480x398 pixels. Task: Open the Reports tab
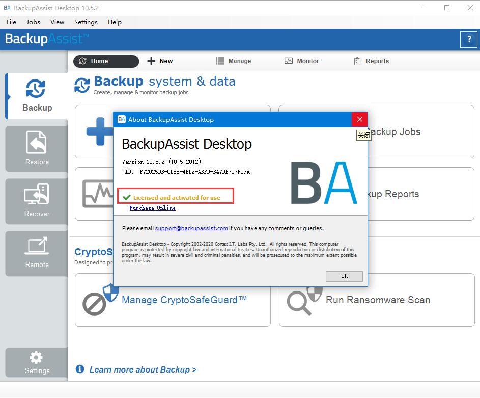pos(371,61)
